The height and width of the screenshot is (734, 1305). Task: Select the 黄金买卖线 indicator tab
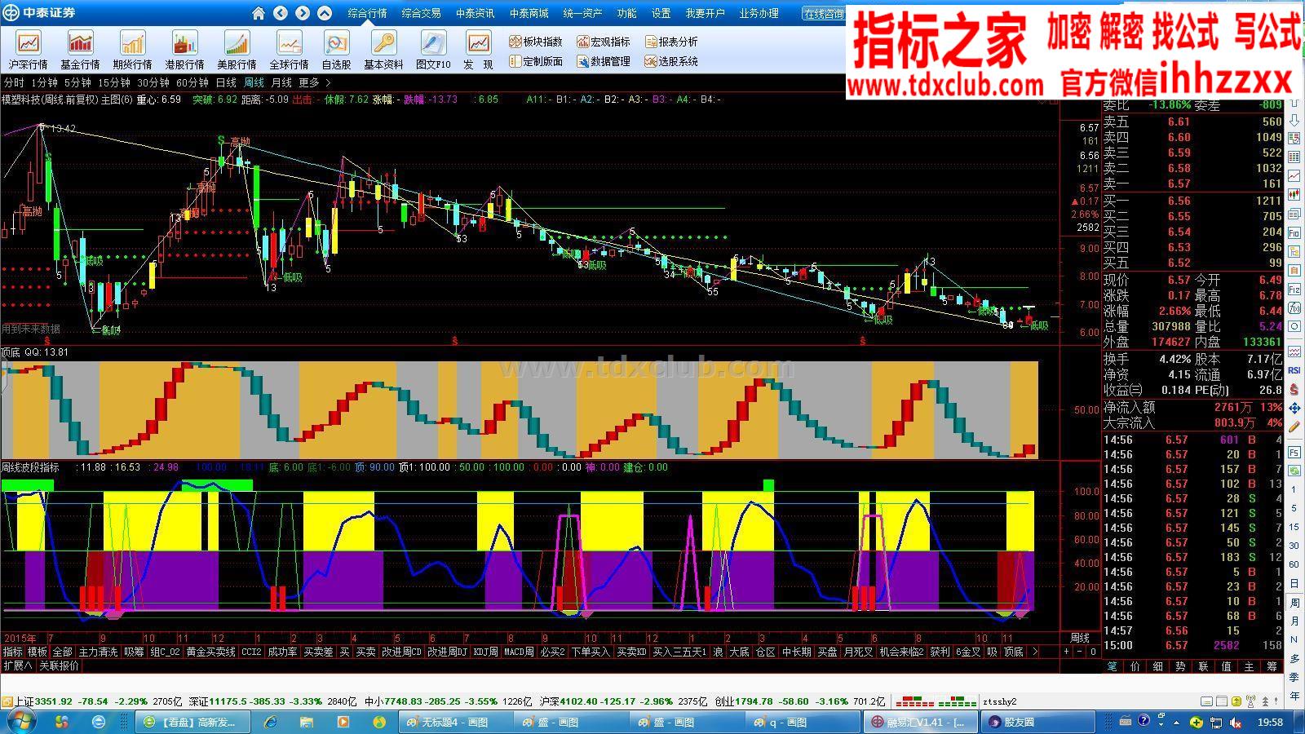click(210, 652)
